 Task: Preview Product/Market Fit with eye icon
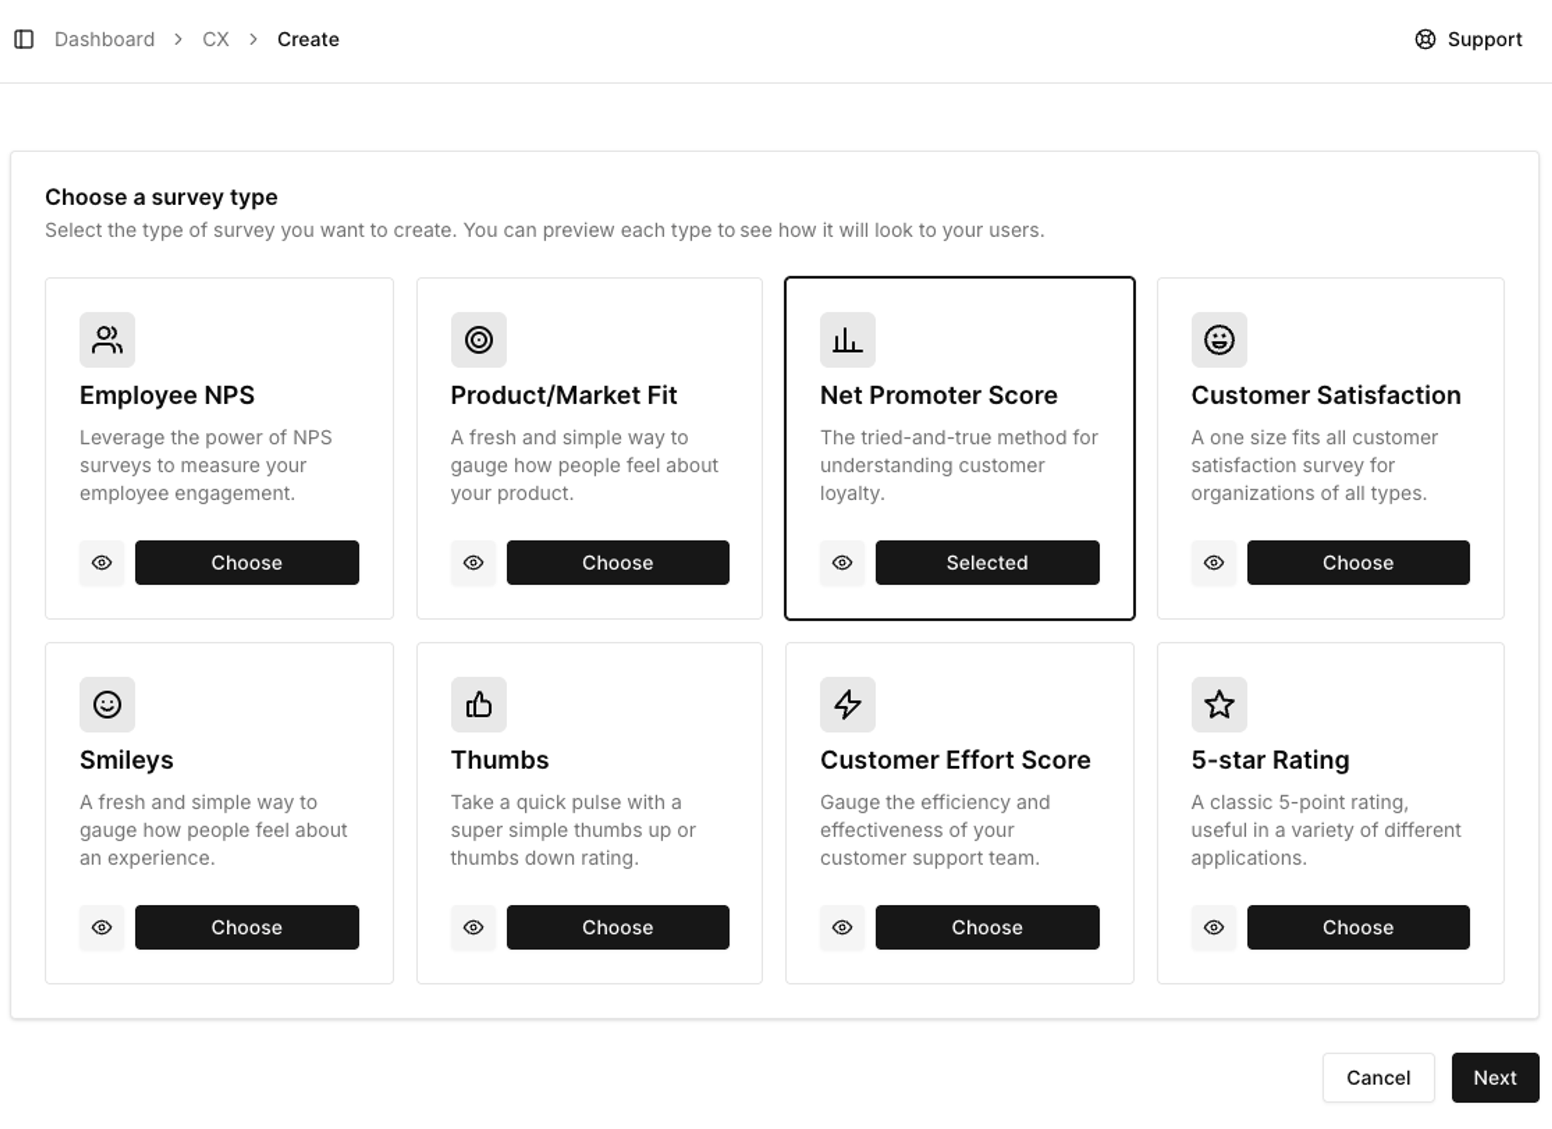(473, 562)
